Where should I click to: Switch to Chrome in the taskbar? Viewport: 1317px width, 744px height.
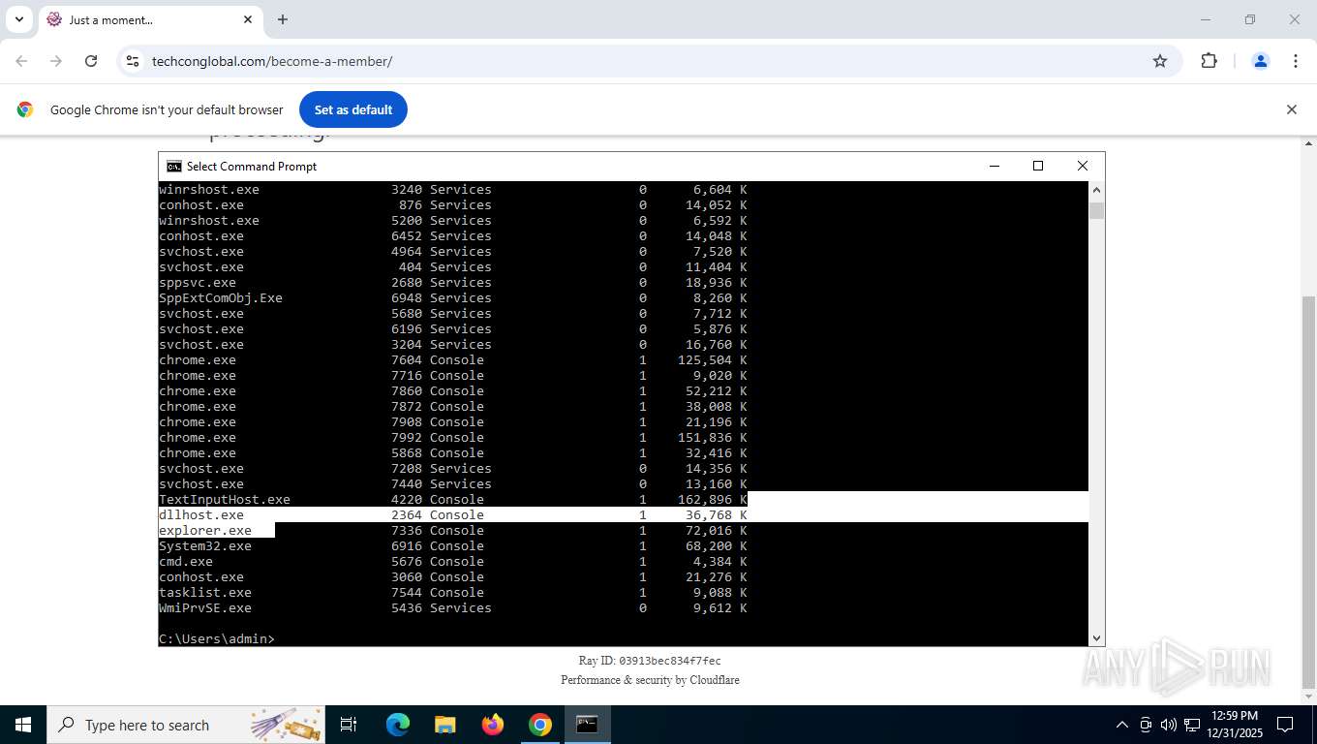click(x=540, y=725)
